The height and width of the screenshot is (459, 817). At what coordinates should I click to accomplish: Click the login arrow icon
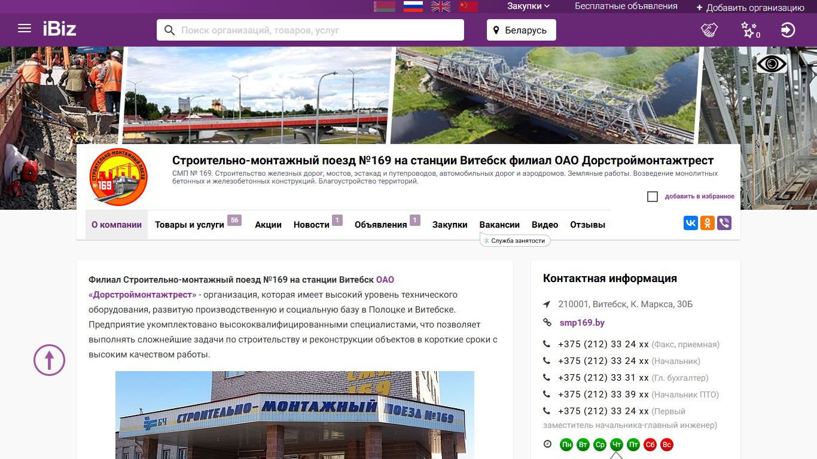pyautogui.click(x=788, y=30)
